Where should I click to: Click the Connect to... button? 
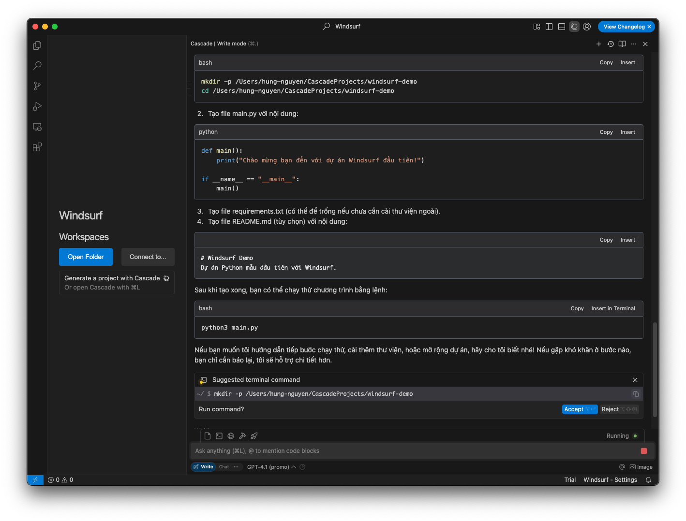[148, 257]
